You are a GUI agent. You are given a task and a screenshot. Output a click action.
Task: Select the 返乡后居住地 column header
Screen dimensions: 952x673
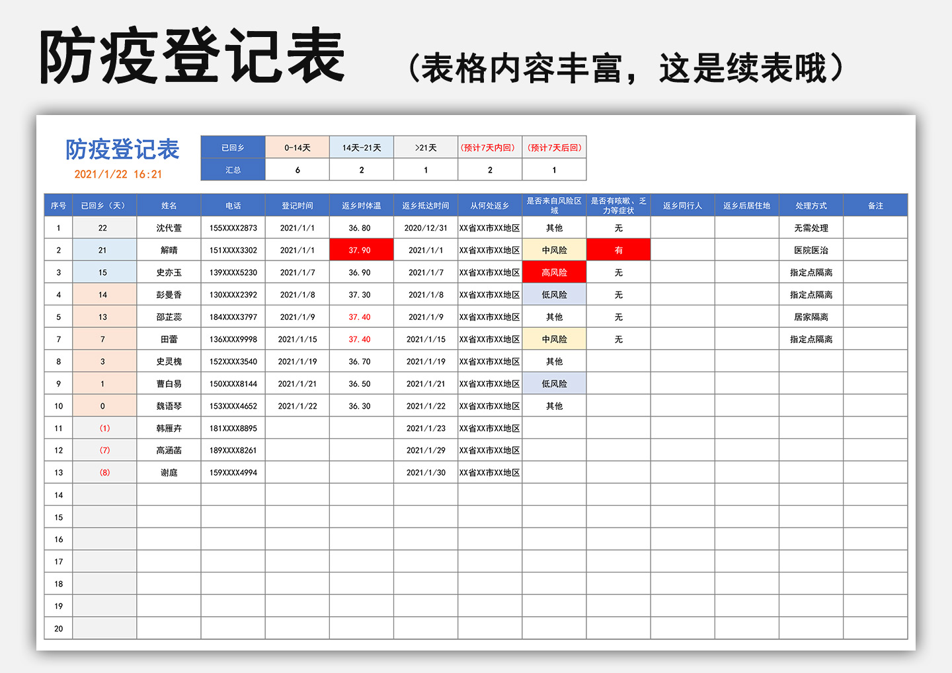(x=747, y=206)
